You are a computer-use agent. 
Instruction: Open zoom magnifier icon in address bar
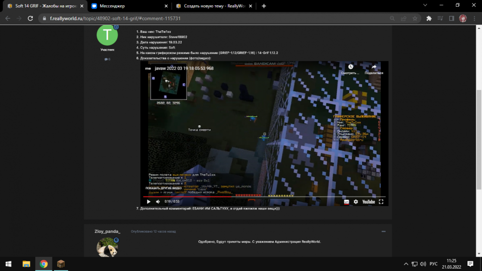392,18
